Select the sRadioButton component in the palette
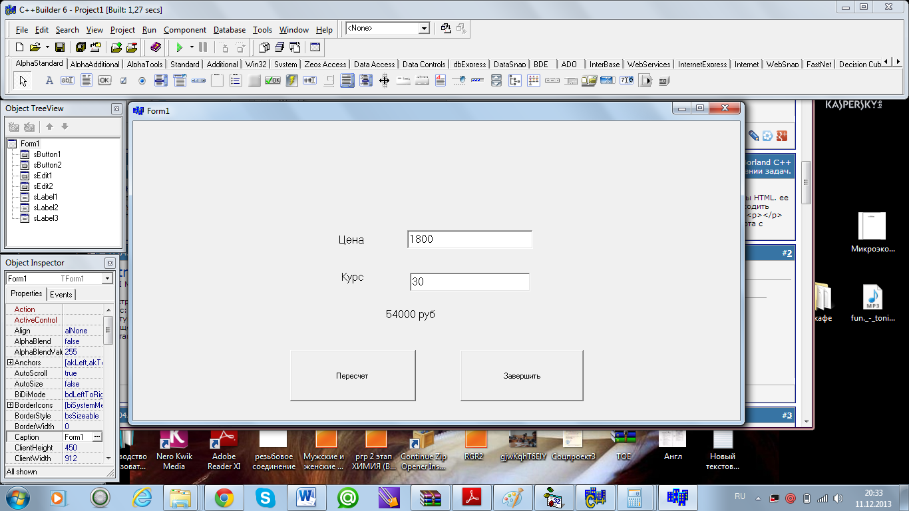The image size is (909, 511). click(142, 81)
